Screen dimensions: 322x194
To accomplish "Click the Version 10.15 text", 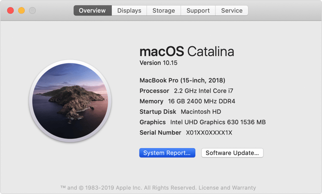I will click(159, 63).
